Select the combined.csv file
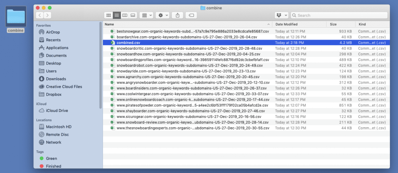Image resolution: width=398 pixels, height=173 pixels. pyautogui.click(x=246, y=43)
